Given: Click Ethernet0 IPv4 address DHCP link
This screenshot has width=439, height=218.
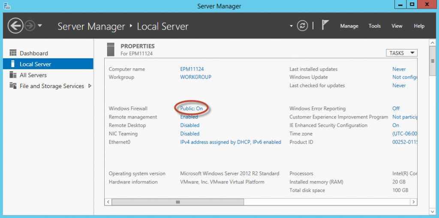Looking at the screenshot, I should [x=230, y=142].
